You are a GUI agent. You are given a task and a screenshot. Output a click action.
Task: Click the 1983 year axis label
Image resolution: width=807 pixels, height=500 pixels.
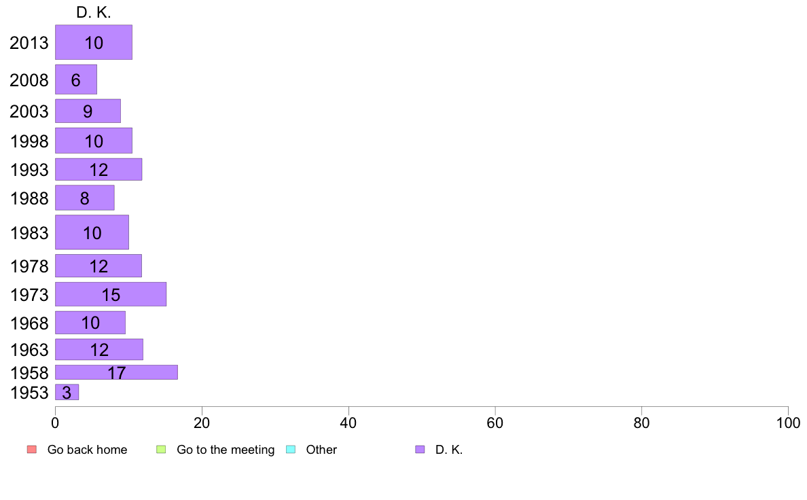coord(29,233)
